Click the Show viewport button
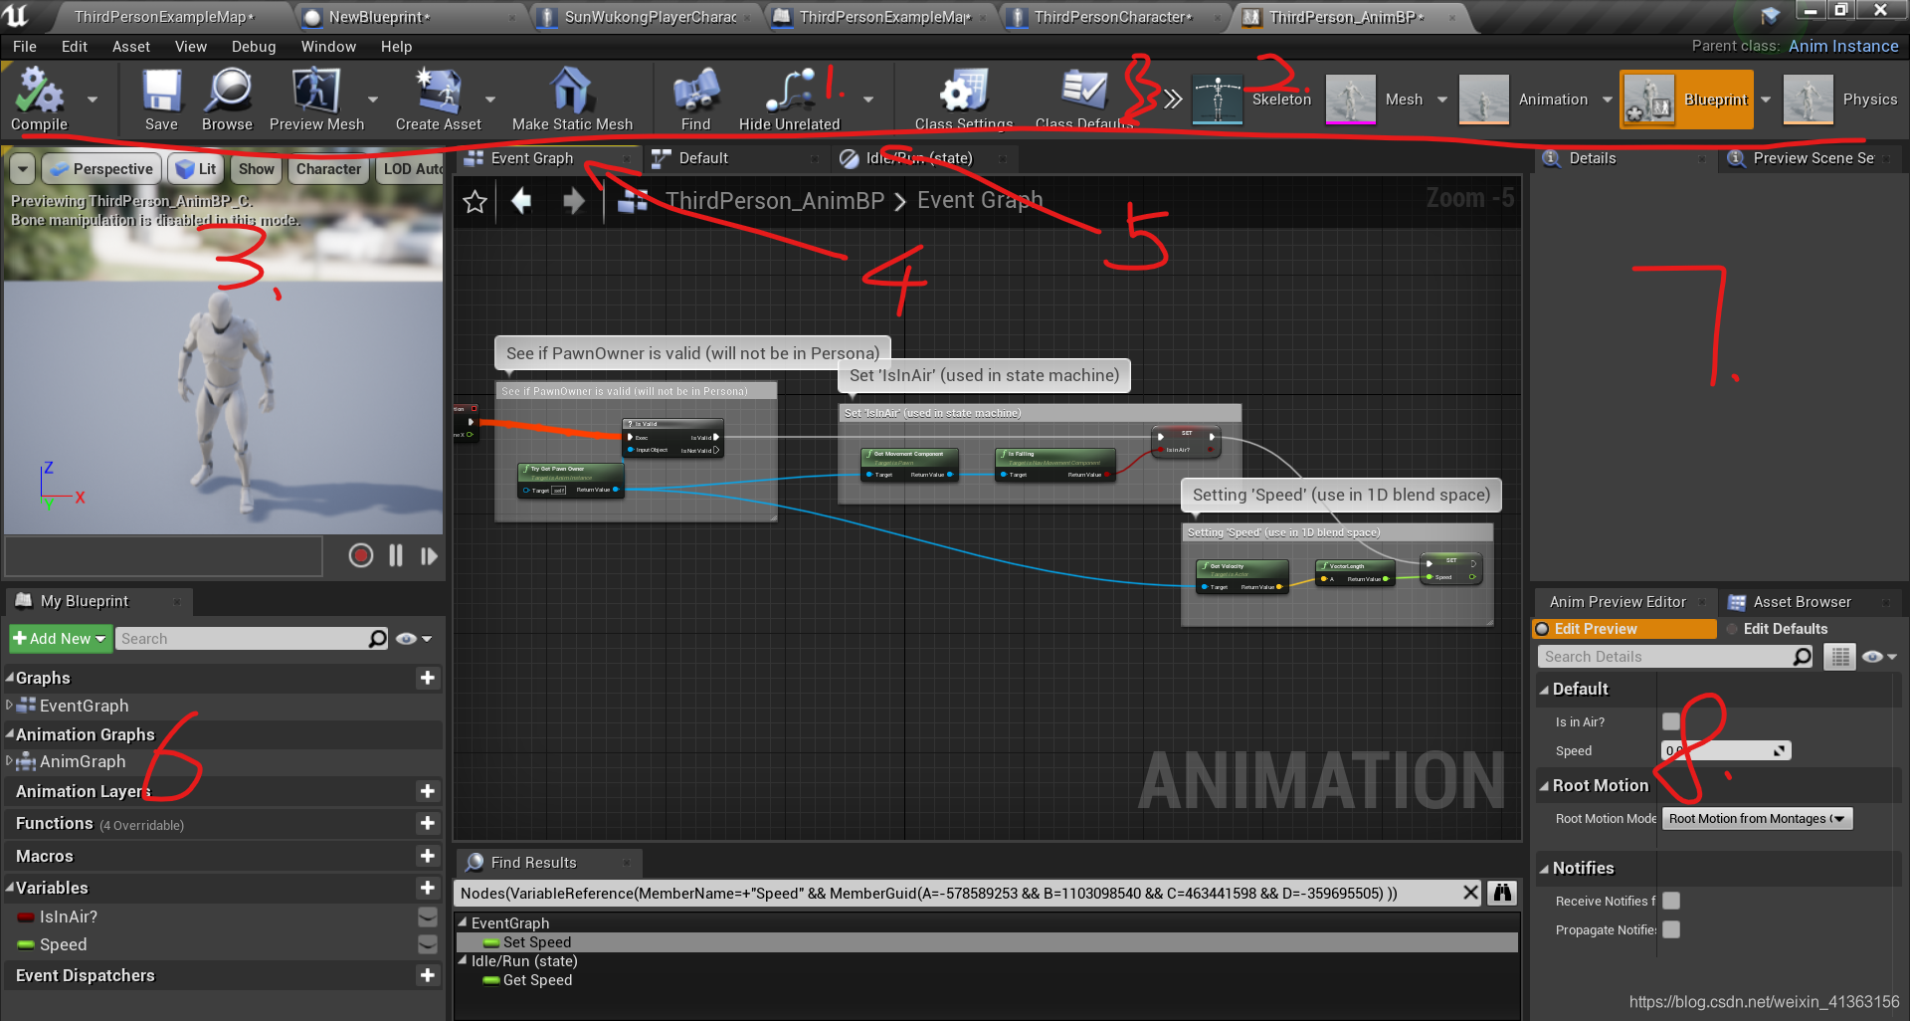The image size is (1910, 1021). coord(257,169)
